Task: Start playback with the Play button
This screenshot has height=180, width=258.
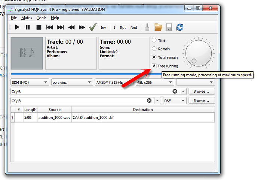Action: tap(17, 27)
